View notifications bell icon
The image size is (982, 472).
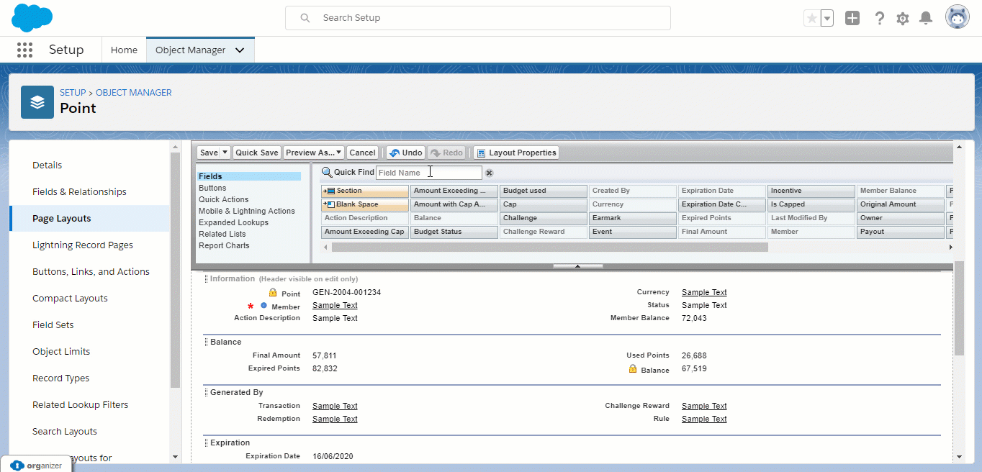pos(927,18)
